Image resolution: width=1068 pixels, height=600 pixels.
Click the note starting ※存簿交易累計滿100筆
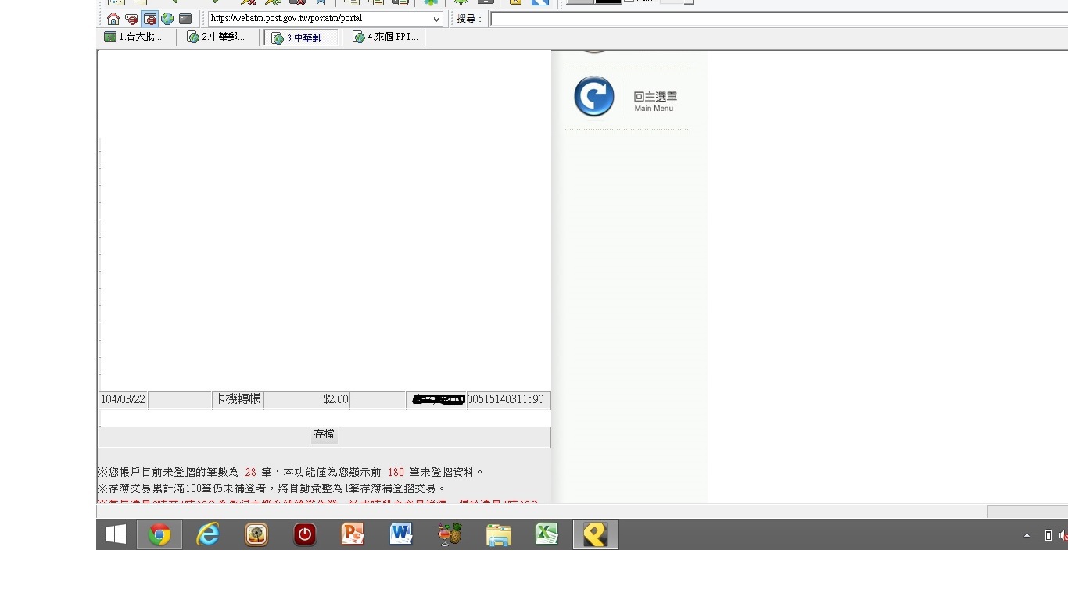(271, 488)
